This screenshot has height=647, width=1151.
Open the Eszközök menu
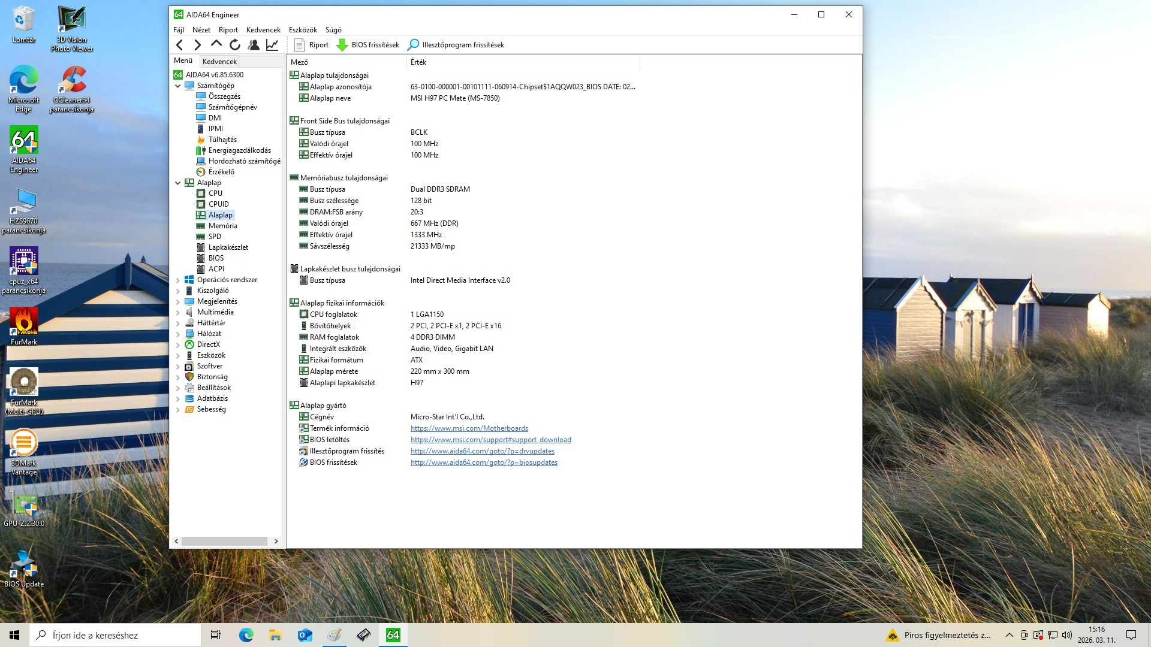click(x=303, y=30)
